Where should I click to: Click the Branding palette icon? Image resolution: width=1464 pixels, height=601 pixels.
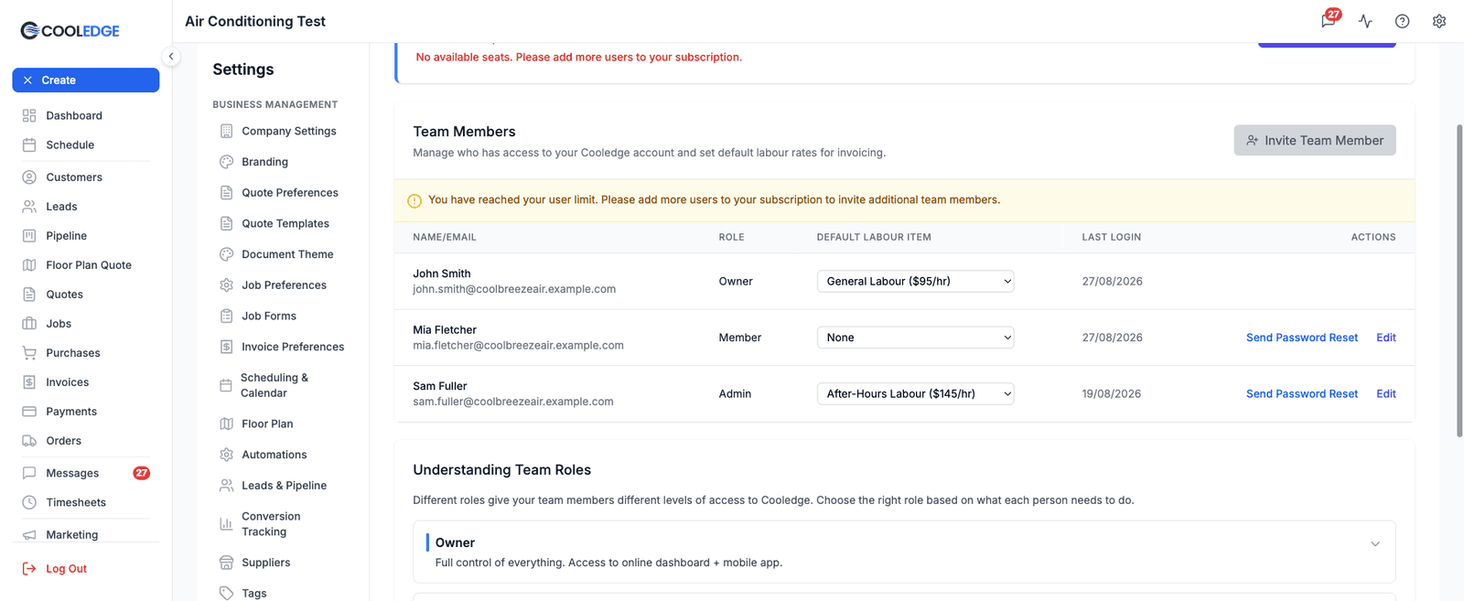pyautogui.click(x=226, y=162)
